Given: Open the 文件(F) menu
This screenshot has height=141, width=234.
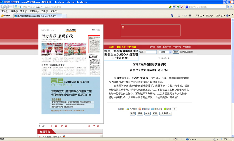Looking at the screenshot, I should click(x=5, y=11).
